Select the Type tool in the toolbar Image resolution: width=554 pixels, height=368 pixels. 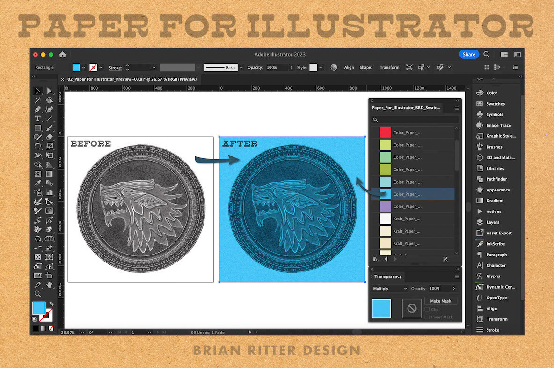click(38, 119)
